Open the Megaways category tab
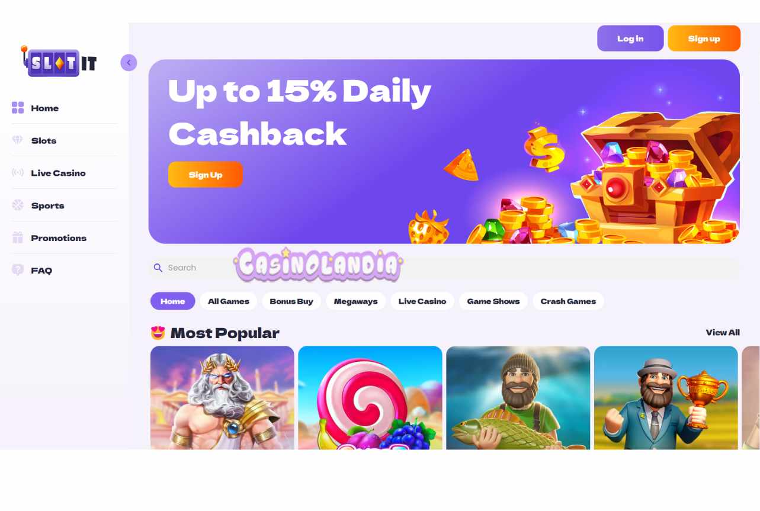 click(x=355, y=301)
